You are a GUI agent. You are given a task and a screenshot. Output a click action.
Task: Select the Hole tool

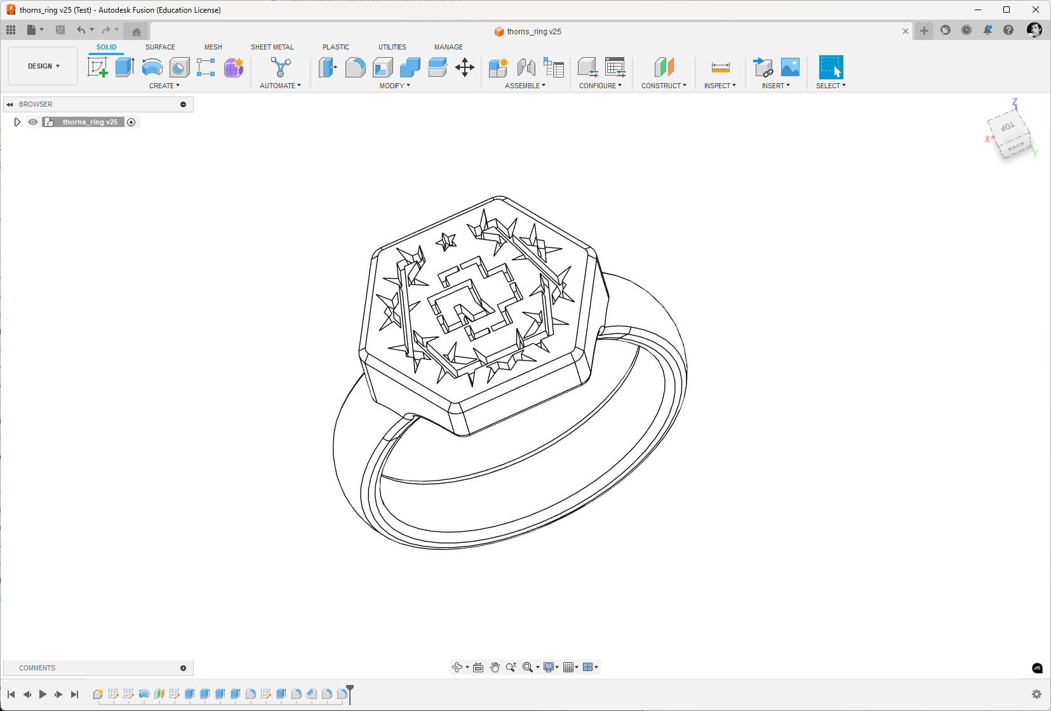click(x=179, y=67)
